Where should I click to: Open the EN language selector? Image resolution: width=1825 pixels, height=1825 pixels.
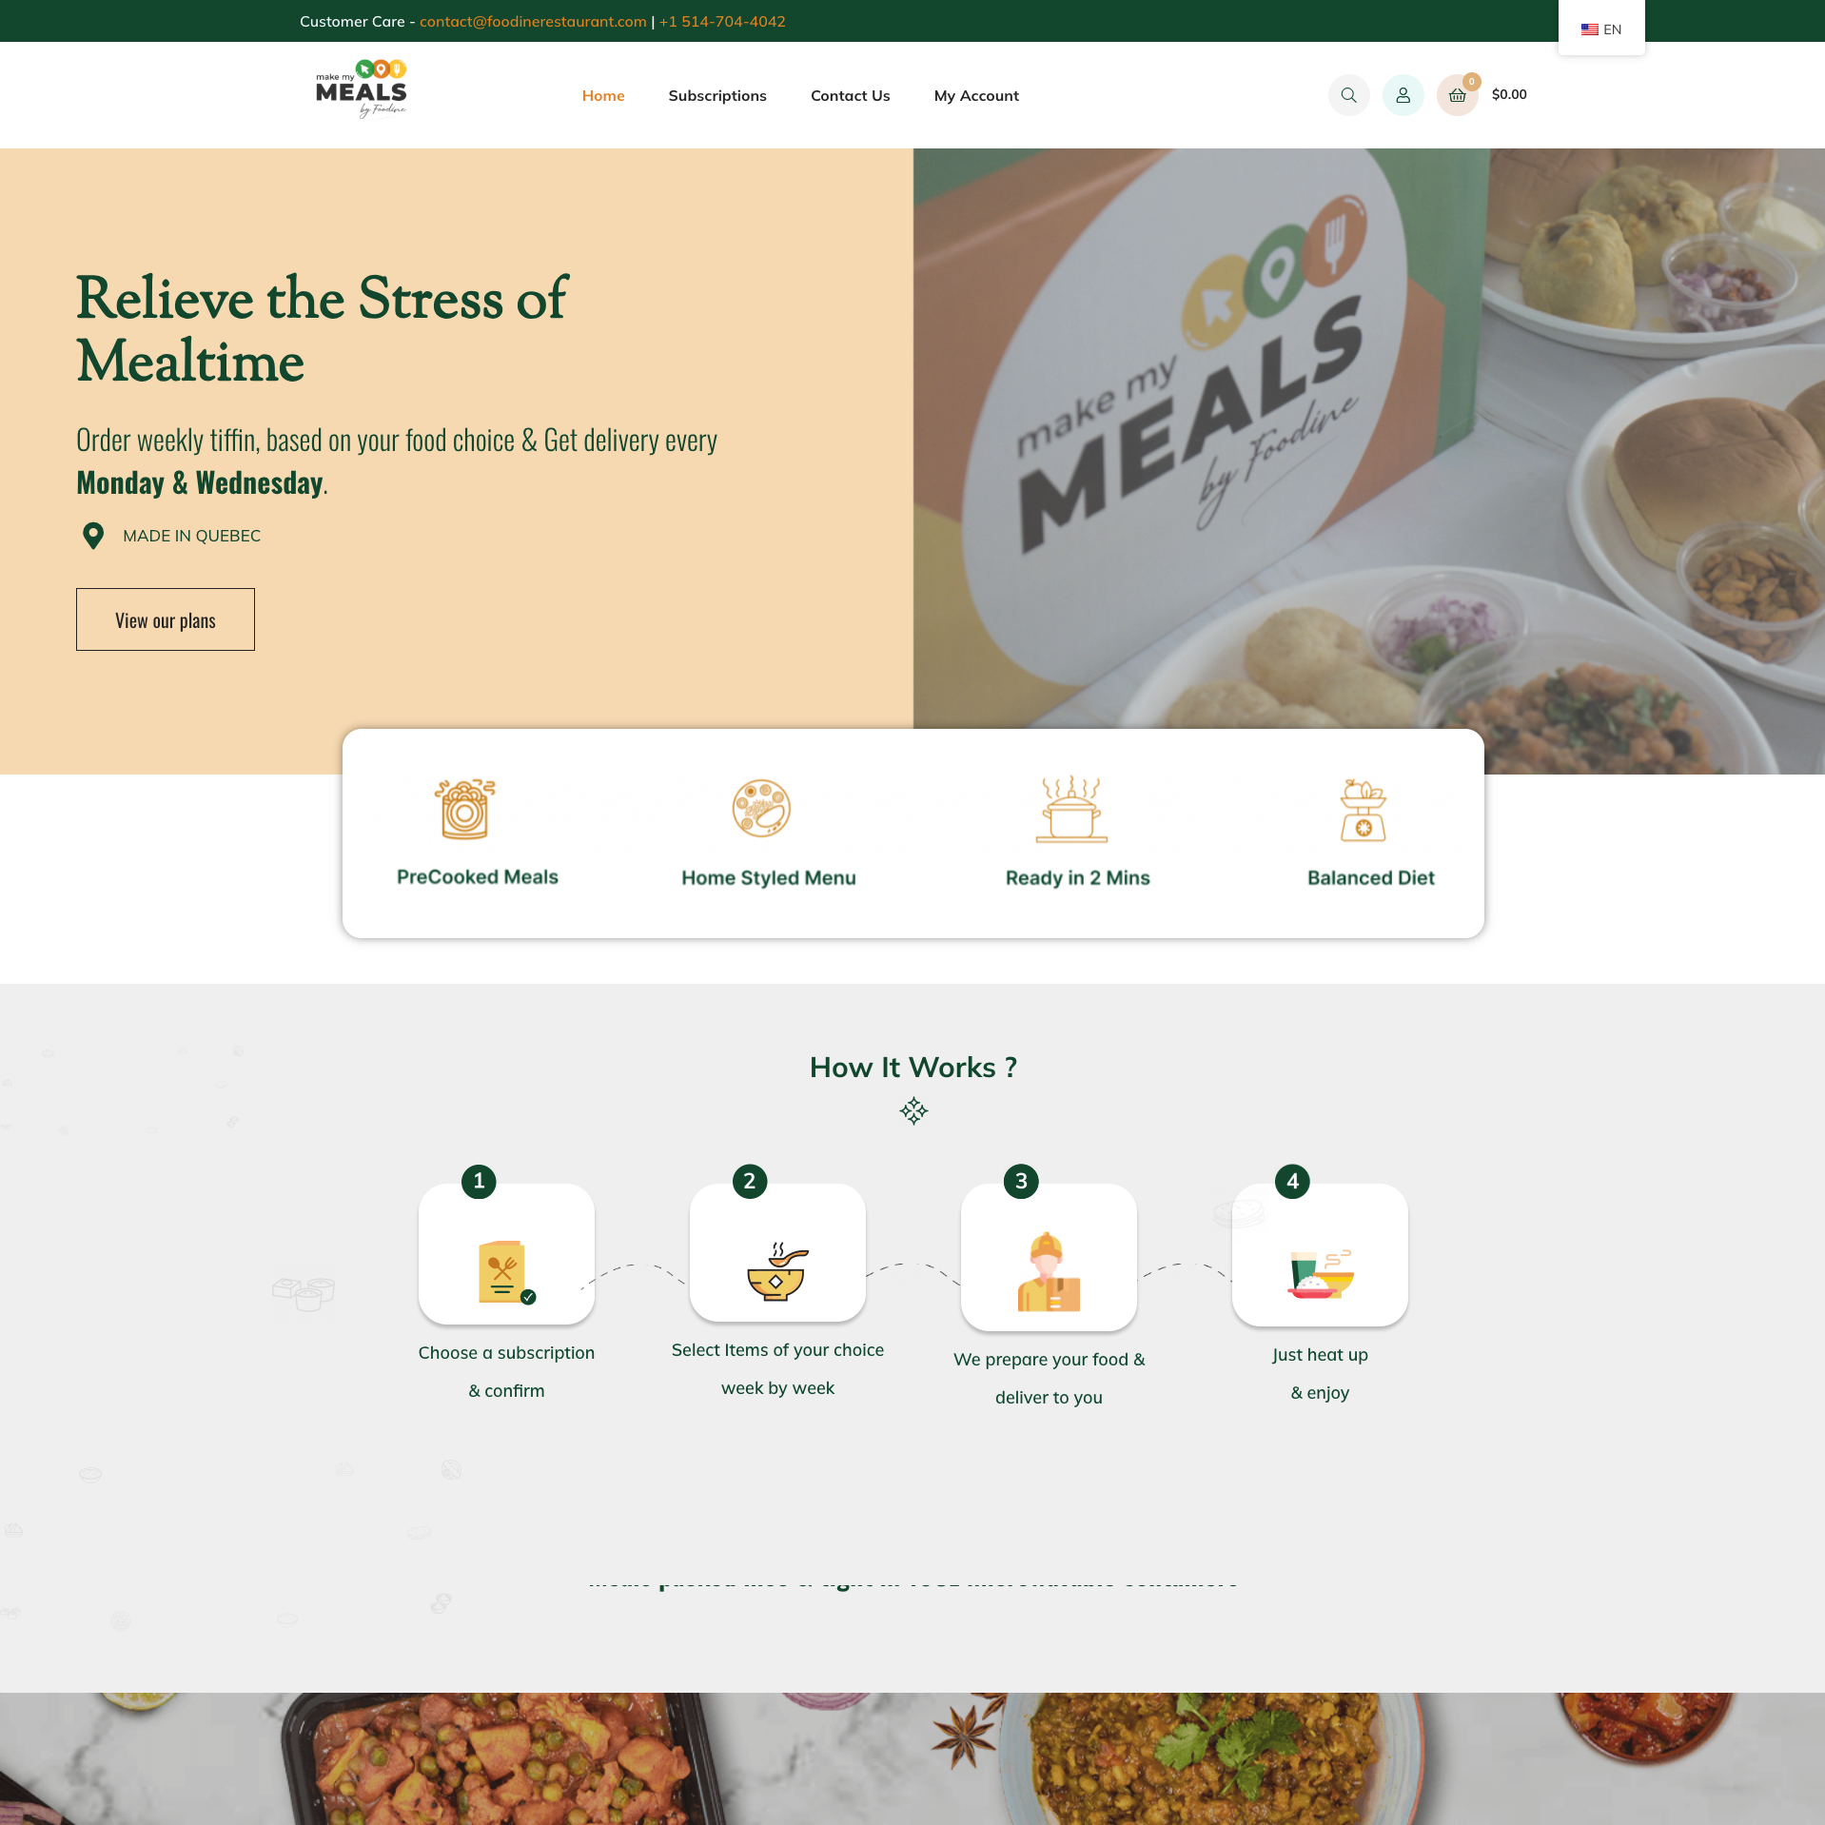1601,29
